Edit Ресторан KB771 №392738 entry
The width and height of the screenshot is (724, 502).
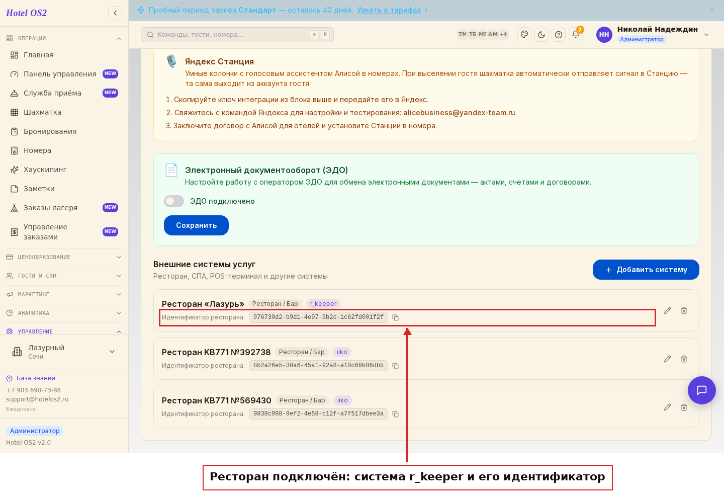click(667, 359)
